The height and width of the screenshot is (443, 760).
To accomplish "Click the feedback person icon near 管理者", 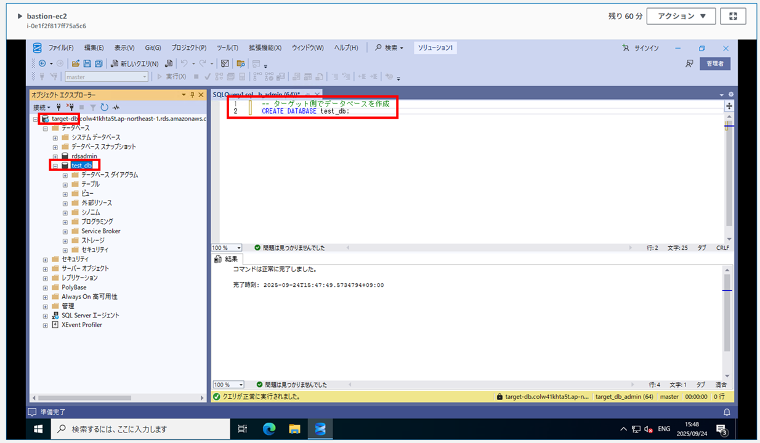I will pyautogui.click(x=689, y=63).
